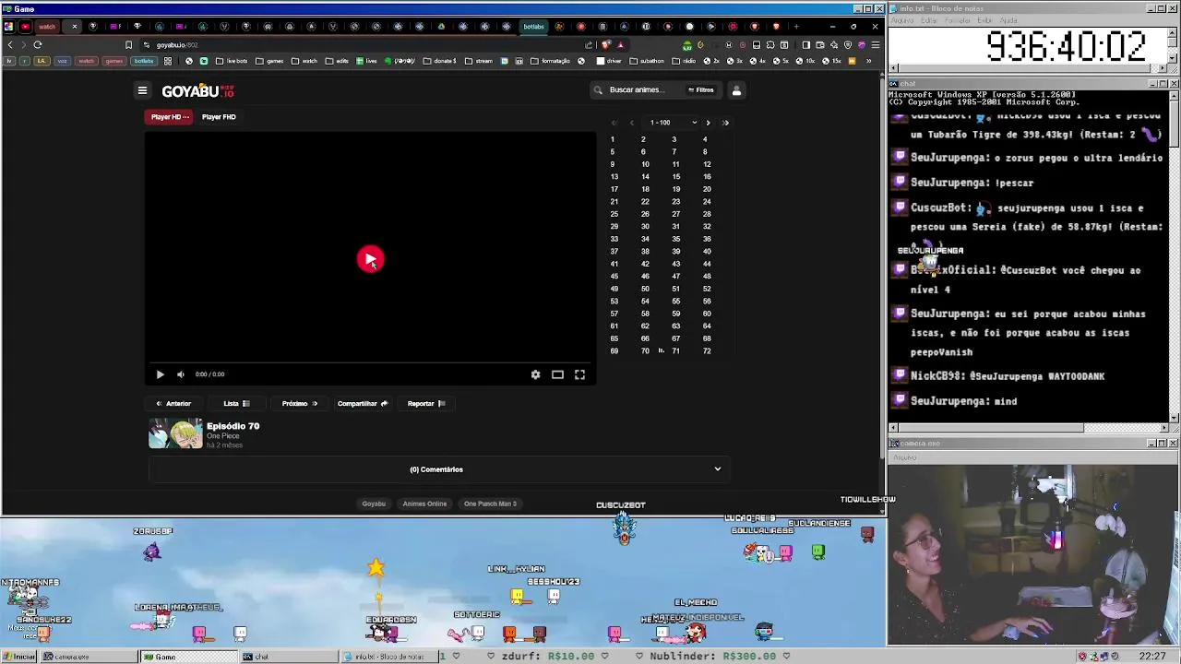Click the botlabs bookmark chip

(x=144, y=61)
